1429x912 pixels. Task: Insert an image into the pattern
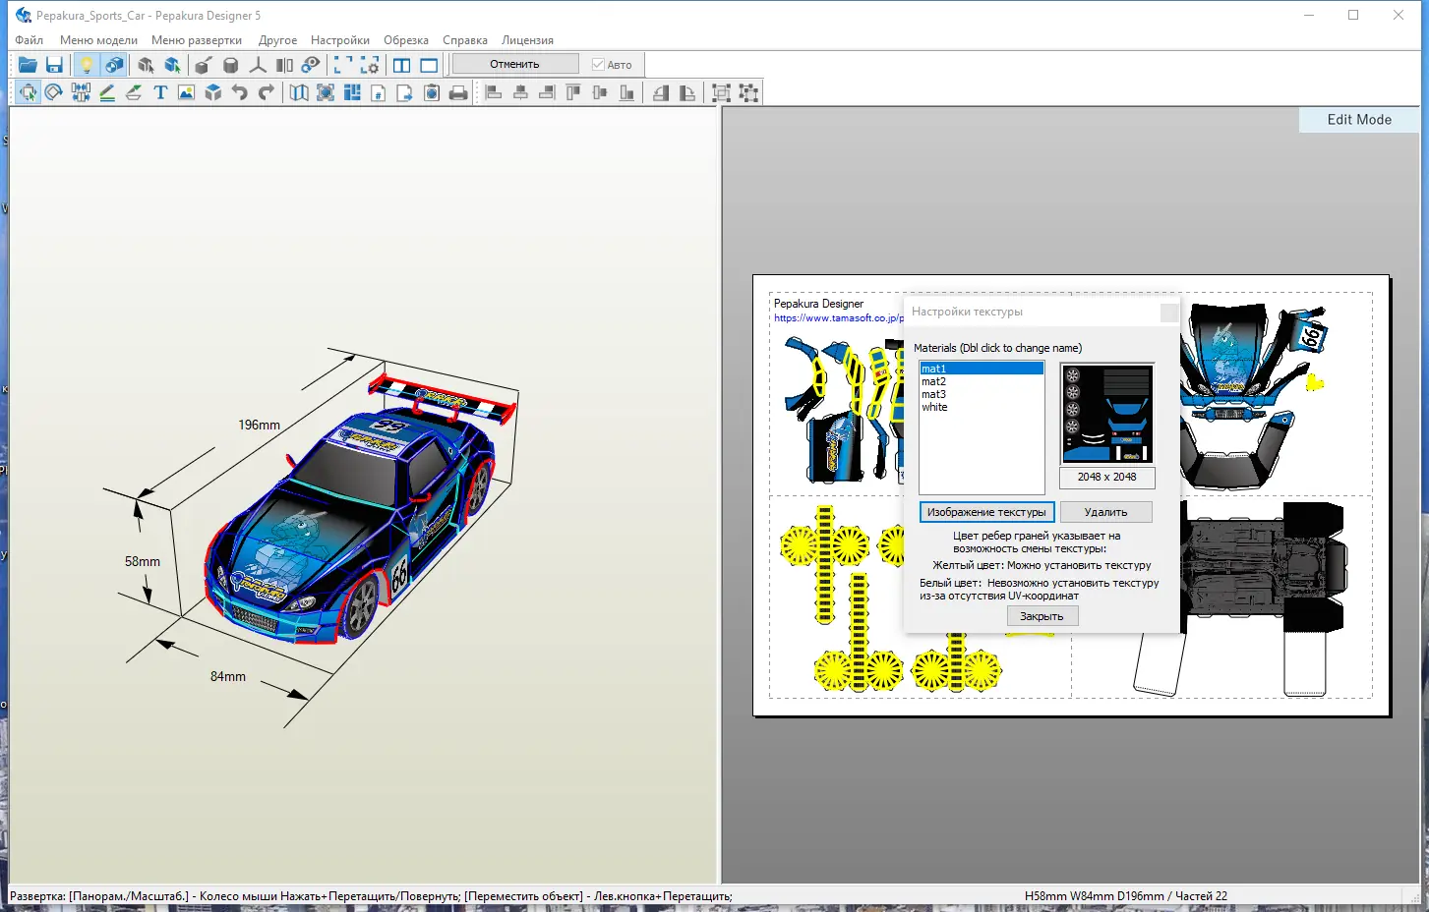(186, 92)
